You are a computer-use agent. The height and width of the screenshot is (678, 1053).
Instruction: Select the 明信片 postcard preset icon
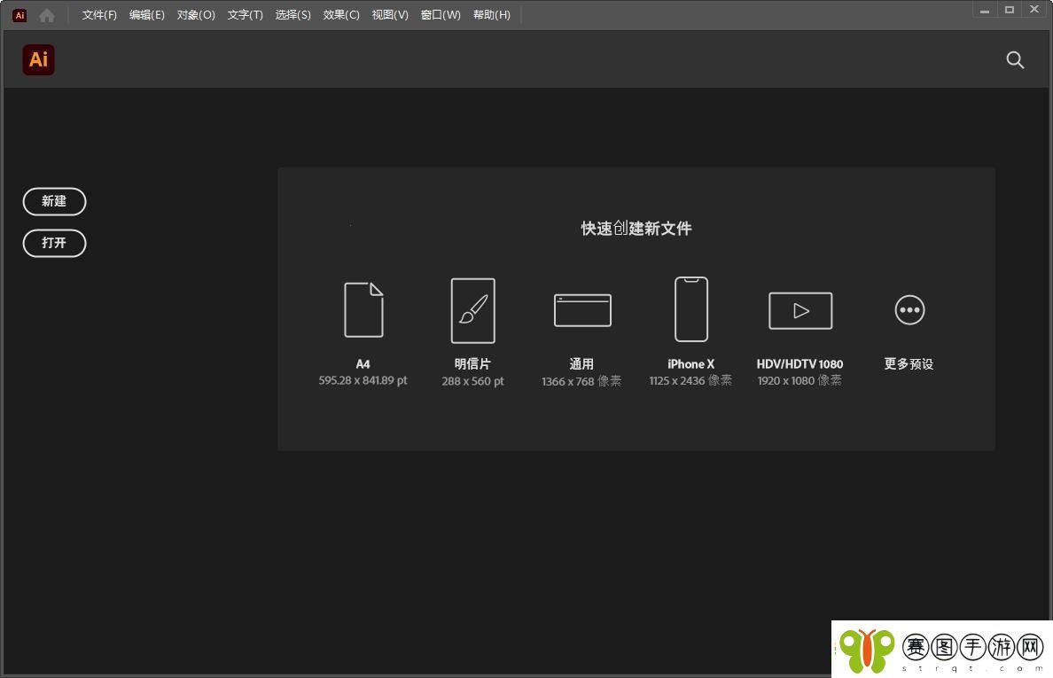pos(472,310)
